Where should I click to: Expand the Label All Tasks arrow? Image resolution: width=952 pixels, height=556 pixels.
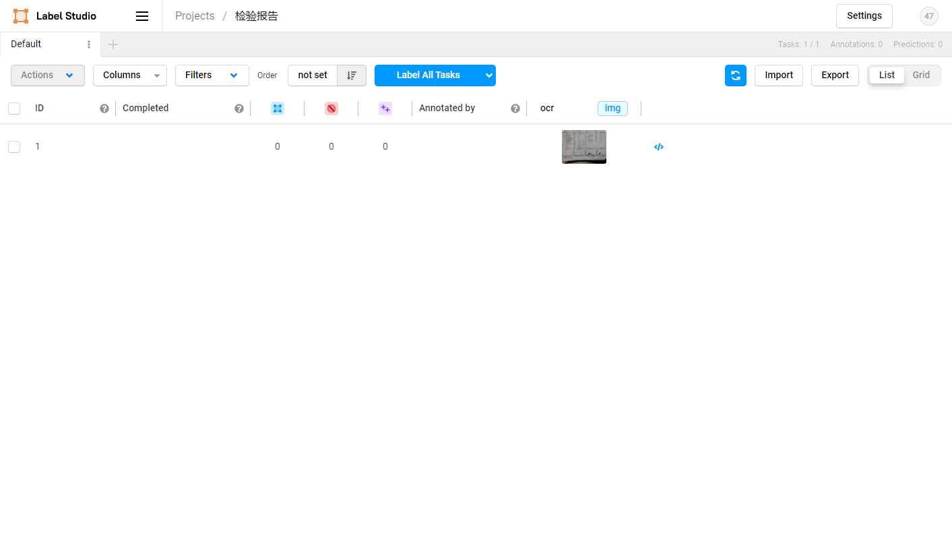[489, 75]
